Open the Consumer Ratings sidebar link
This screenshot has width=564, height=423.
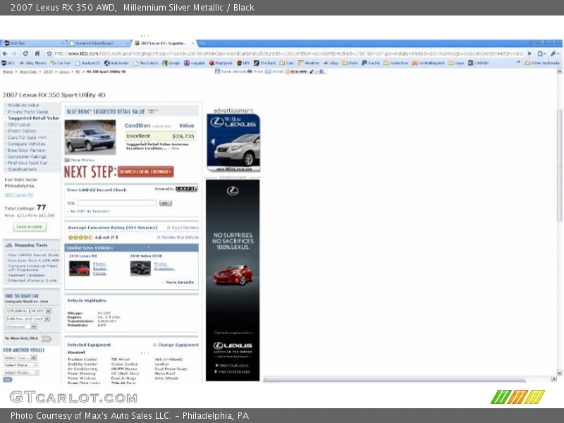pos(27,157)
